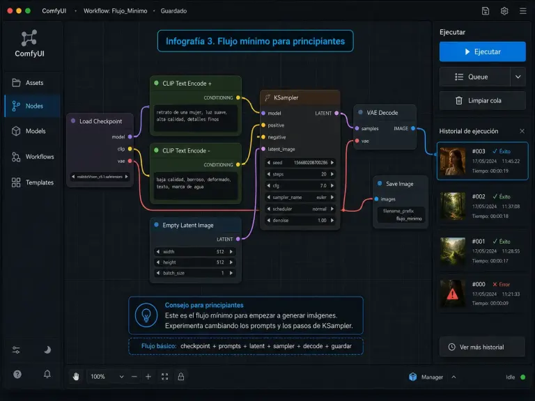The height and width of the screenshot is (401, 535).
Task: Click the fit view to screen icon
Action: (x=165, y=377)
